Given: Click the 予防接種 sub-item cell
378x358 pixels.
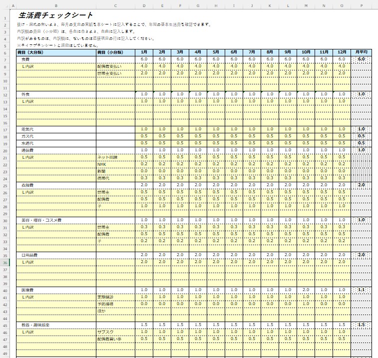Looking at the screenshot, I should tap(115, 304).
